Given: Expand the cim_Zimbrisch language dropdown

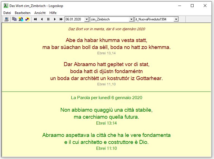Looking at the screenshot, I should pyautogui.click(x=131, y=19).
